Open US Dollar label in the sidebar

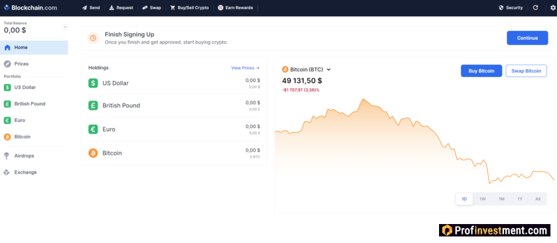tap(25, 88)
